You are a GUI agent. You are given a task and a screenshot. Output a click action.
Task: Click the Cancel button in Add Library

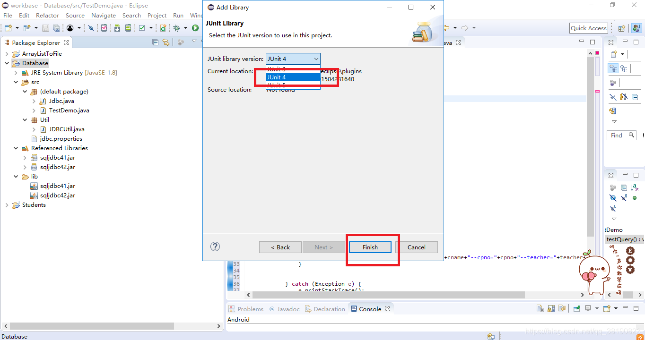click(417, 247)
